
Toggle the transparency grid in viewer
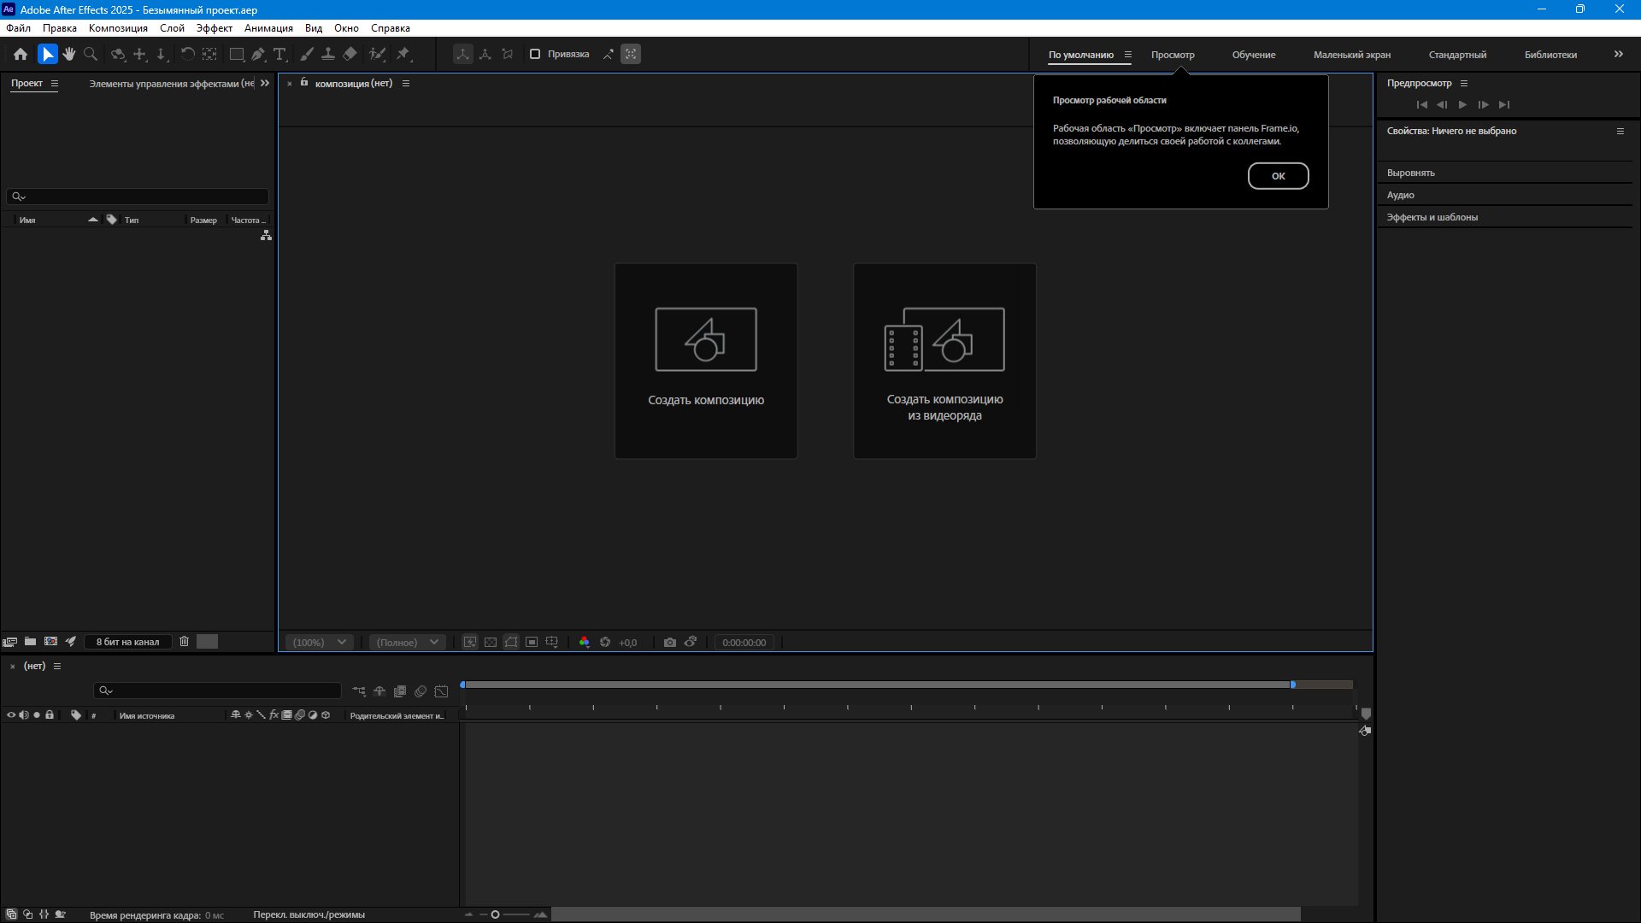point(491,643)
